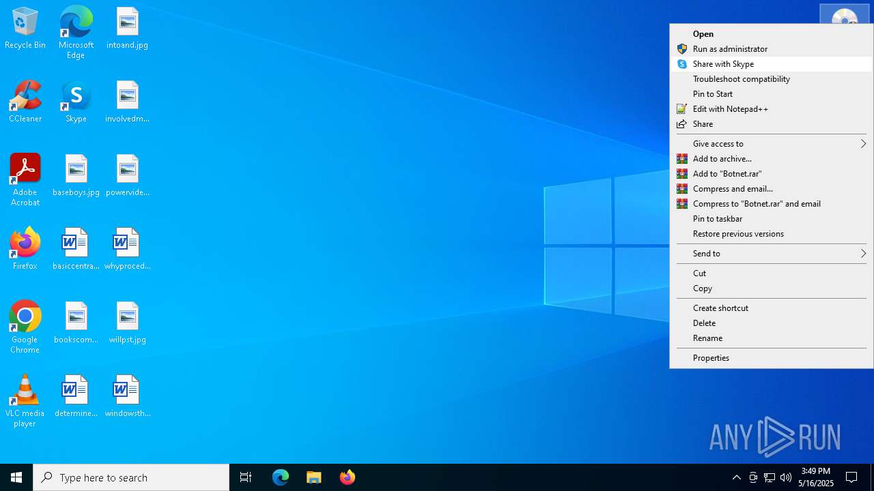Choose Edit with Notepad++
Screen dimensions: 874x491
point(772,109)
